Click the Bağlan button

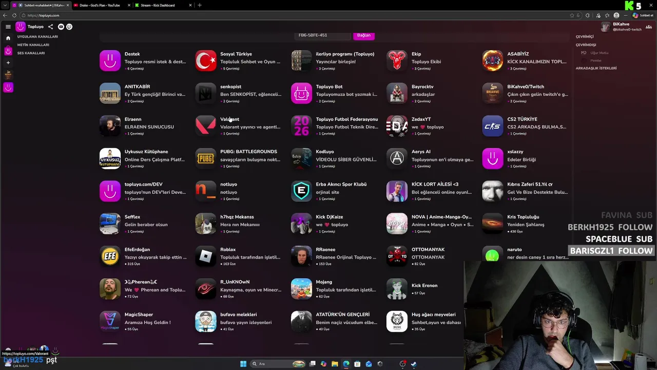tap(364, 35)
